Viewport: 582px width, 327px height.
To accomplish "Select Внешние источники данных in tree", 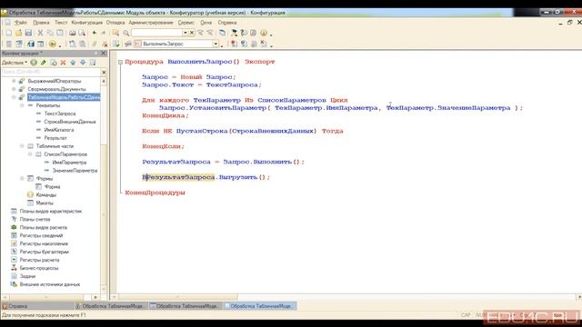I will click(x=50, y=284).
